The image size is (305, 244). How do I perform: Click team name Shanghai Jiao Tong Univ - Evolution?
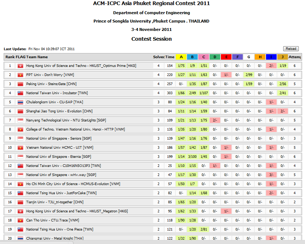[59, 111]
